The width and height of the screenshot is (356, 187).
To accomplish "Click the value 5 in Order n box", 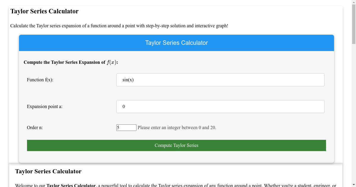I will (118, 127).
